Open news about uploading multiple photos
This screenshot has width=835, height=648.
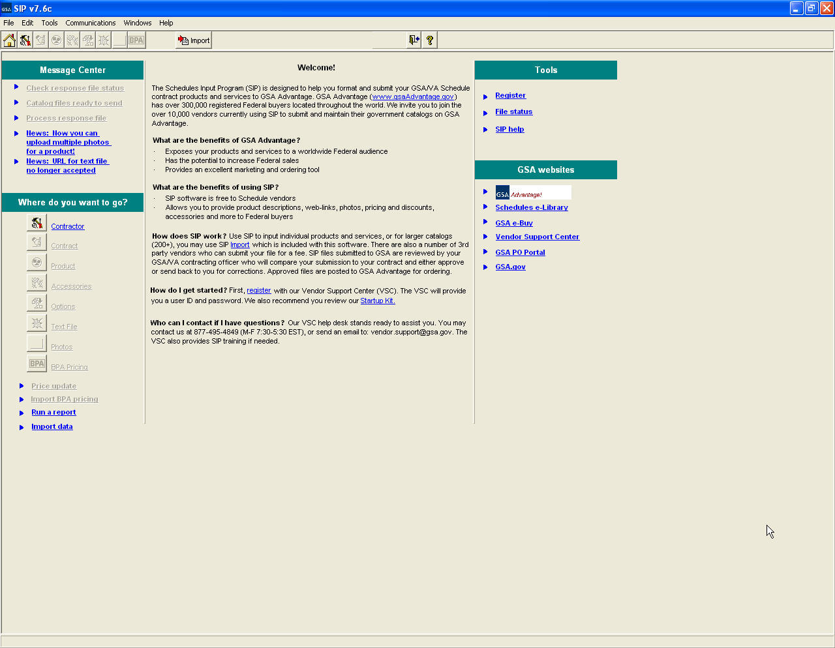coord(68,142)
